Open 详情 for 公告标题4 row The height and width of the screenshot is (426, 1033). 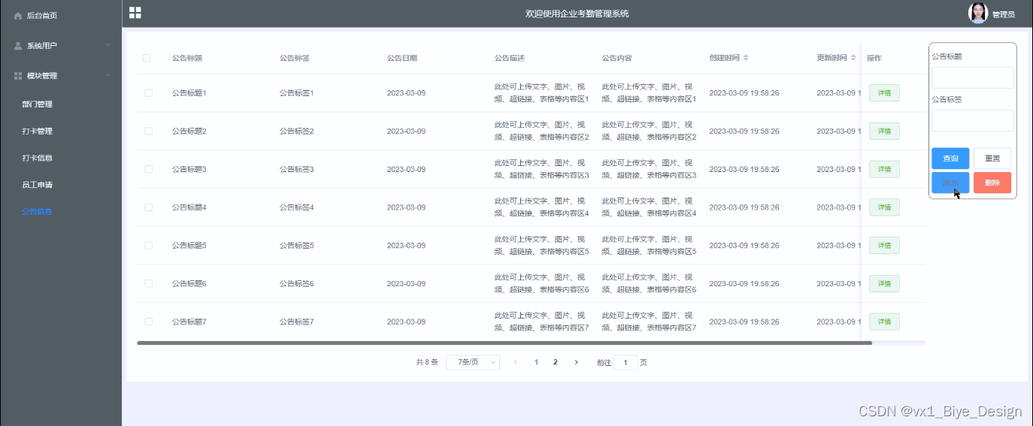(884, 207)
